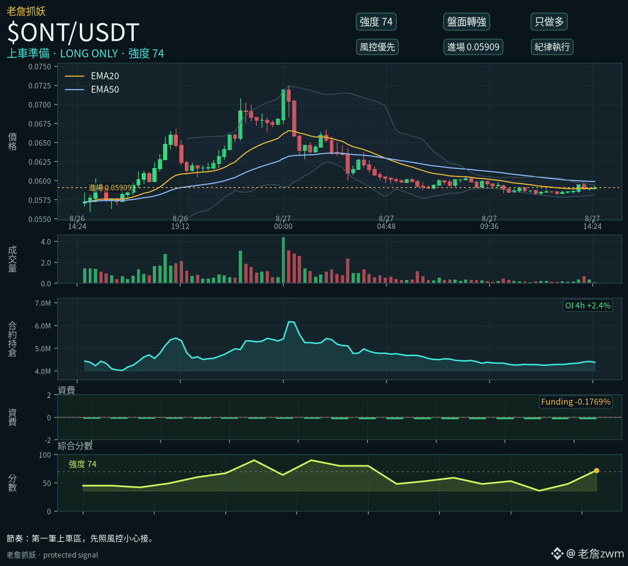Image resolution: width=628 pixels, height=566 pixels.
Task: Click the 資費 panel title above funding chart
Action: tap(66, 390)
